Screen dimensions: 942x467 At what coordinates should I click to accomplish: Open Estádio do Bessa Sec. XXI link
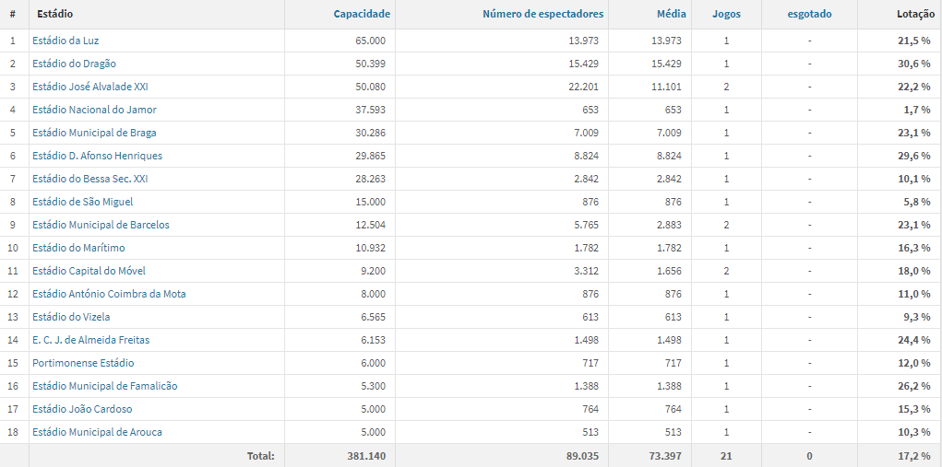point(90,179)
